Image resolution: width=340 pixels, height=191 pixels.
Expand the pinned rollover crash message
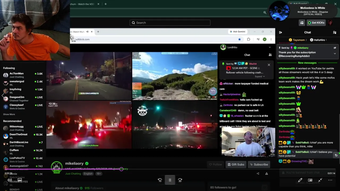260,76
